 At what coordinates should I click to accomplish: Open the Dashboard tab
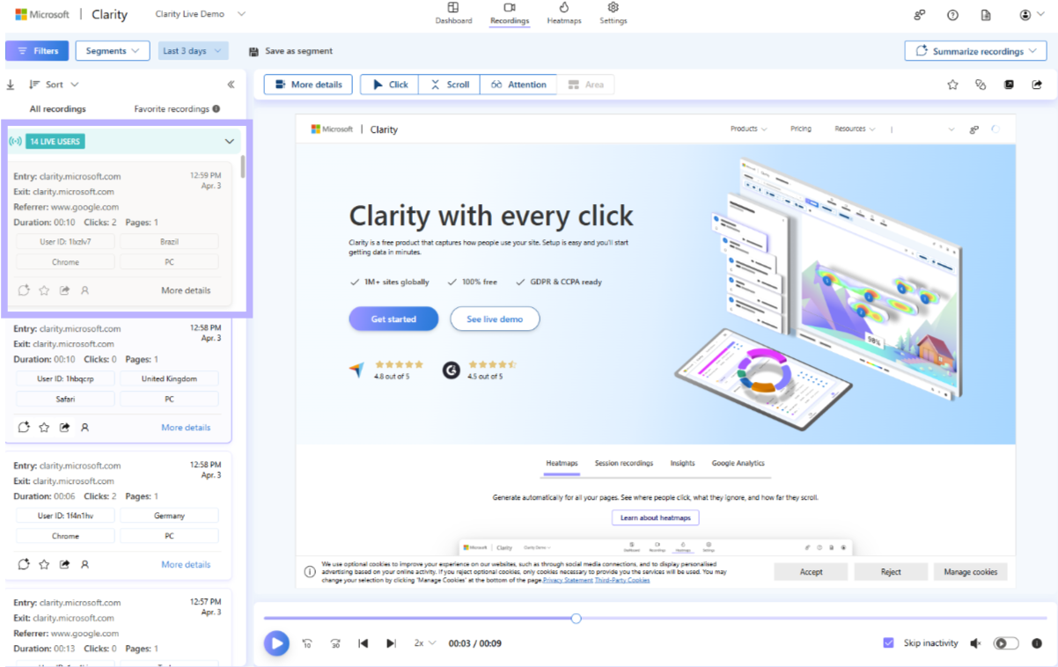coord(453,13)
